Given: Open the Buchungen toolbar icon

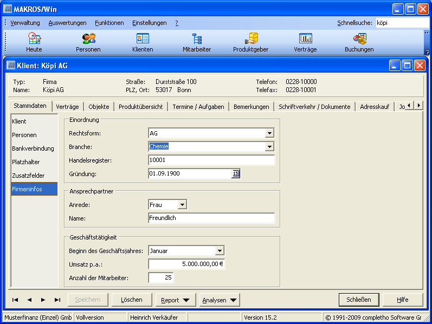Looking at the screenshot, I should point(359,42).
